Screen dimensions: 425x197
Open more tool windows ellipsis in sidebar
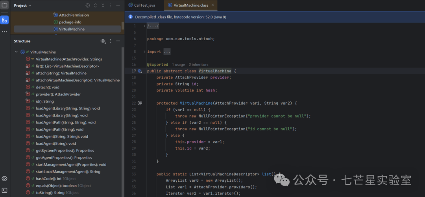click(4, 32)
